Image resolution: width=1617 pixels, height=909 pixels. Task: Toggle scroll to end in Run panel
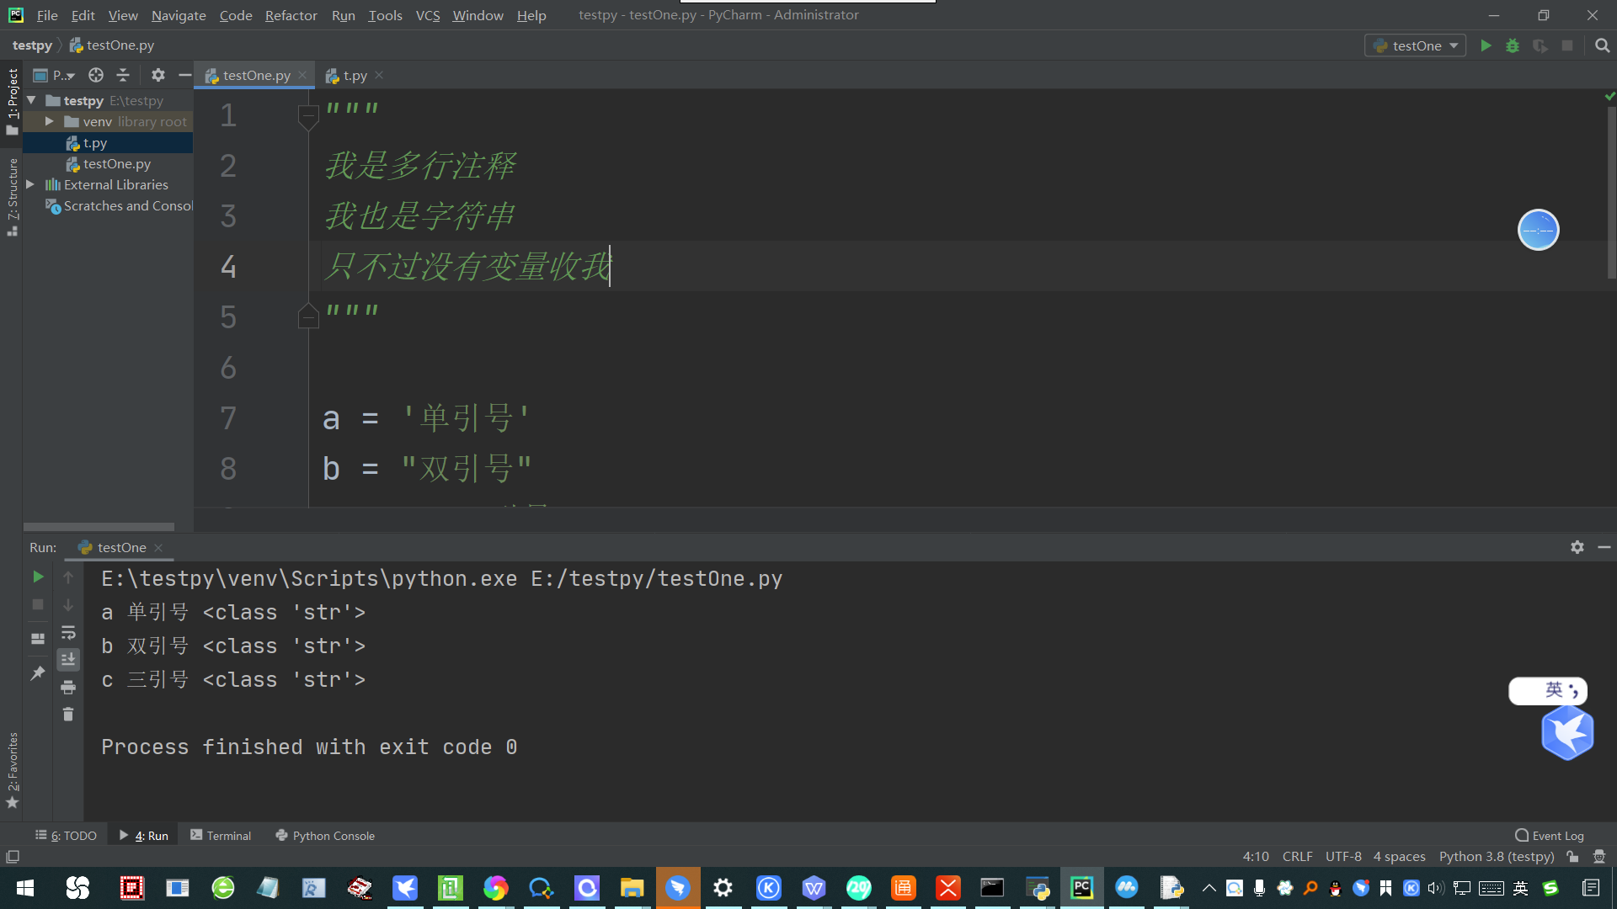pyautogui.click(x=68, y=659)
